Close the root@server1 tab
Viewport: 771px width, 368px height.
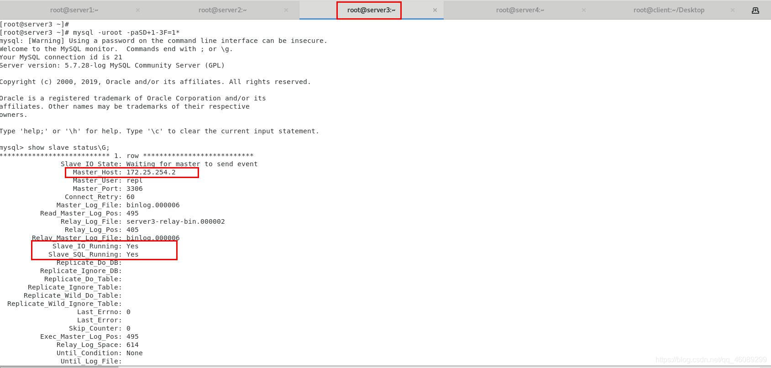[x=138, y=10]
